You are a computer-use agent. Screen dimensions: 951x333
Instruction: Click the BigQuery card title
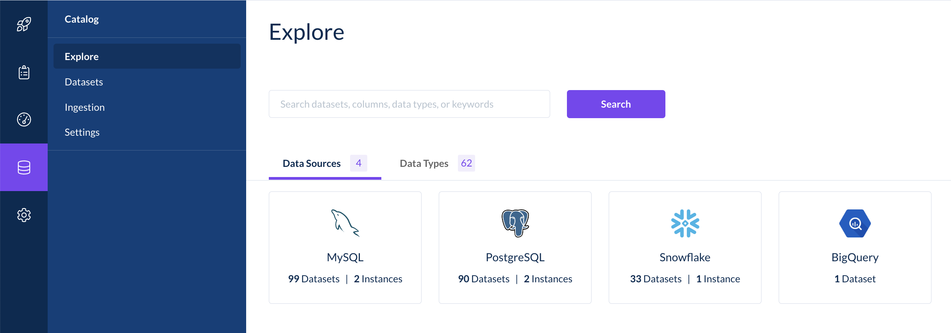point(855,257)
